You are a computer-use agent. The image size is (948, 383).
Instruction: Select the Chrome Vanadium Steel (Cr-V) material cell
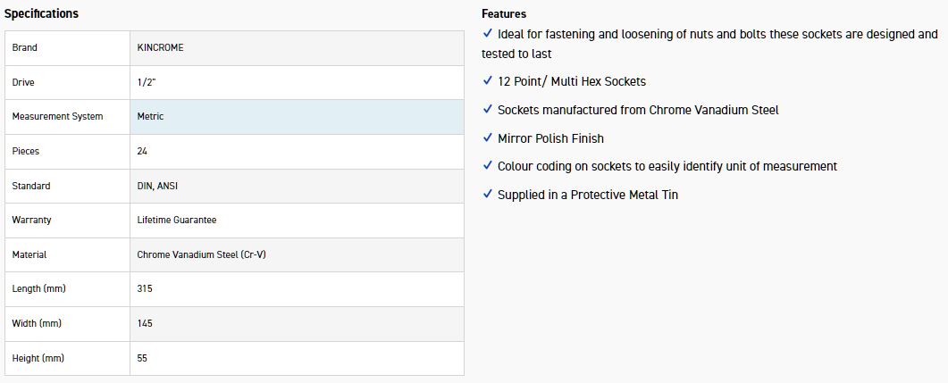point(202,254)
